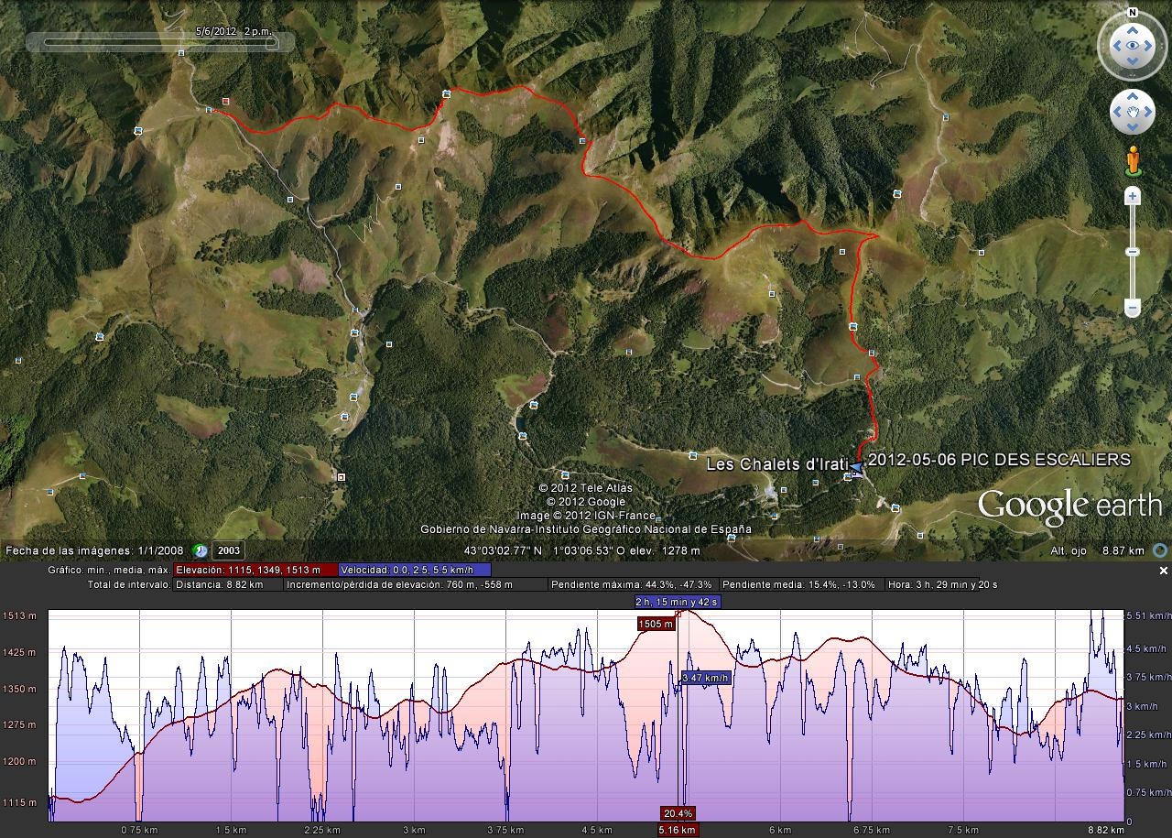Click the hand icon in Move joystick
The width and height of the screenshot is (1172, 838).
click(1133, 113)
